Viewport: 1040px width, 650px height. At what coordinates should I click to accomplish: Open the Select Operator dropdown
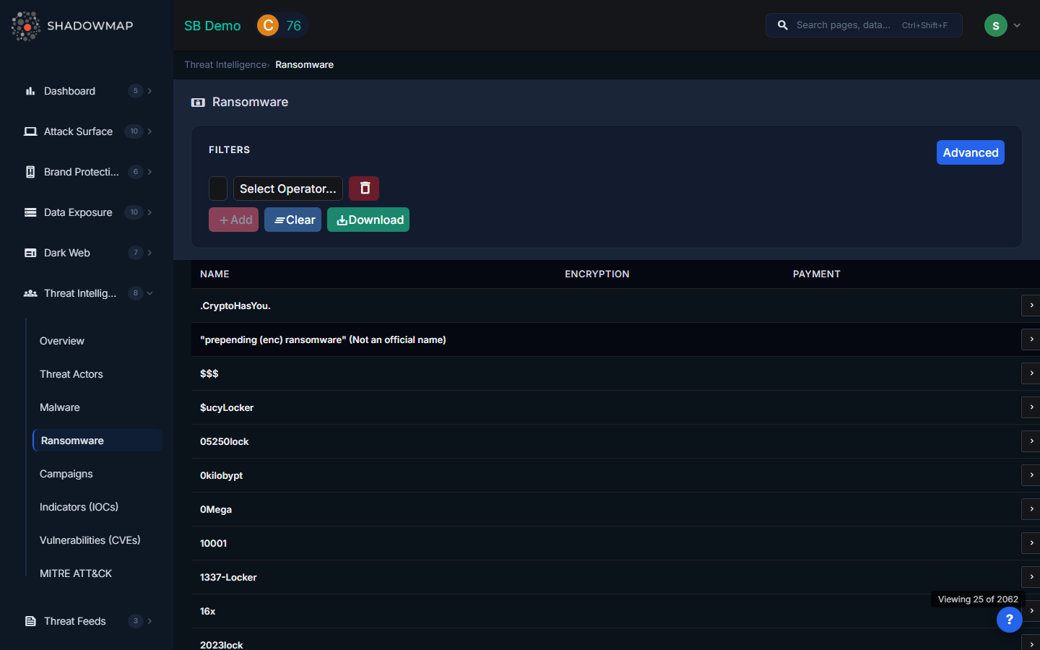[287, 188]
